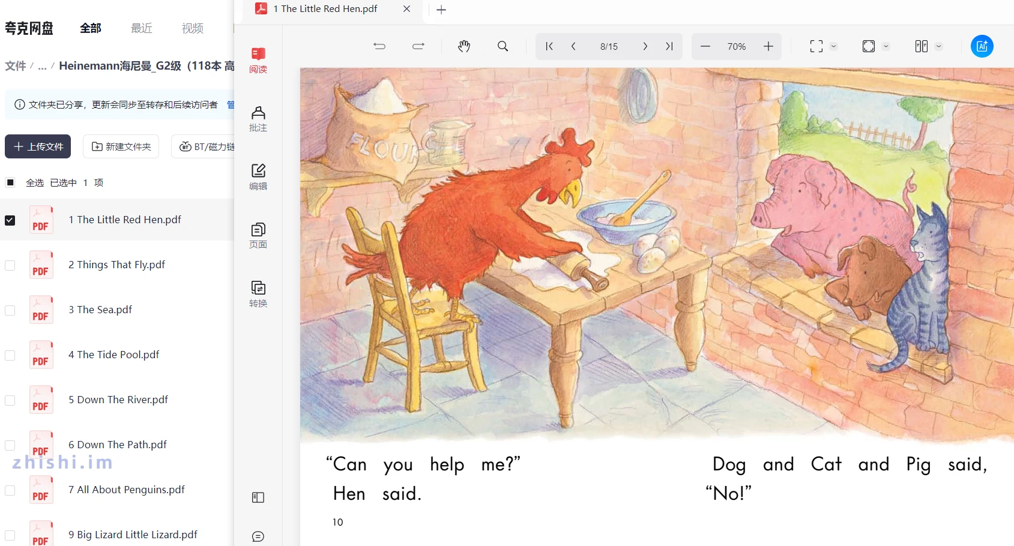The image size is (1014, 546).
Task: Switch to the 最近 tab
Action: tap(142, 28)
